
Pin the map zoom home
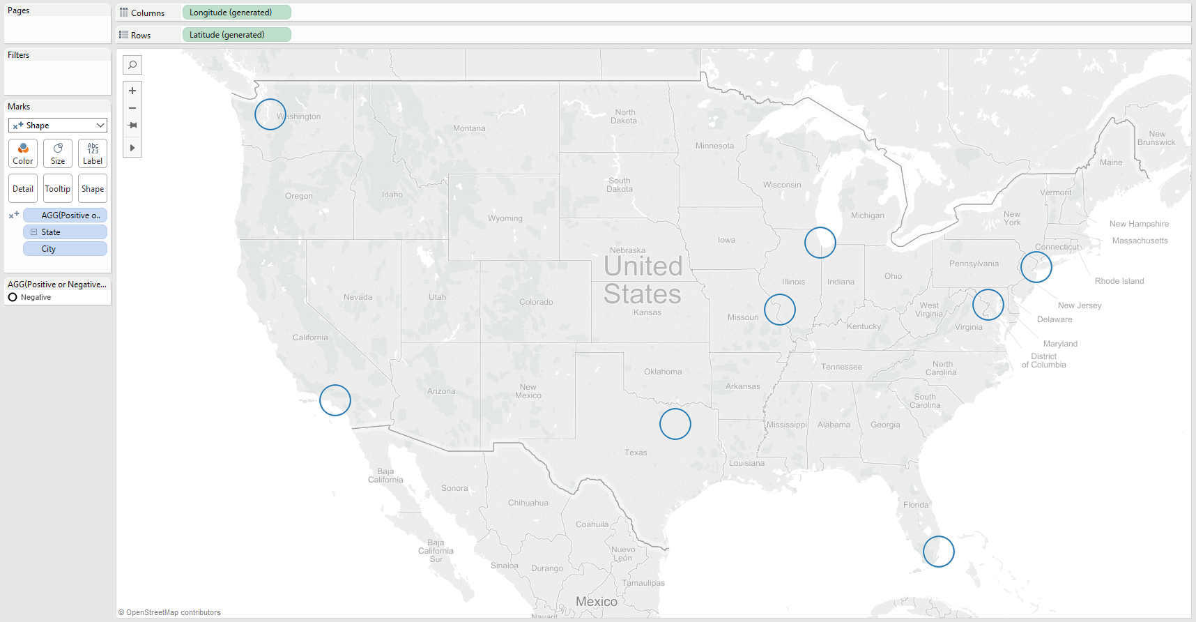132,126
